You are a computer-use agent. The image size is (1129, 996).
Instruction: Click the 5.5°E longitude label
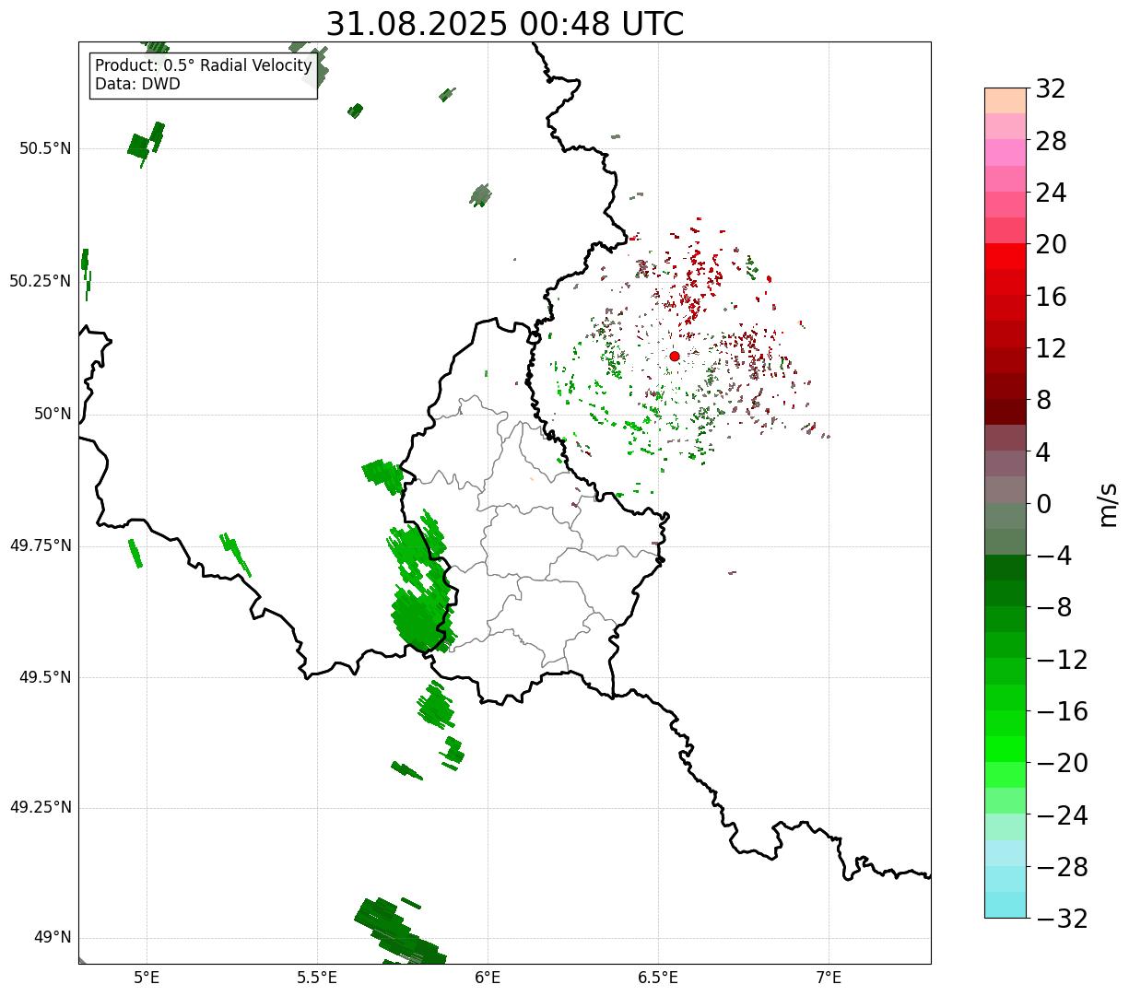(317, 977)
